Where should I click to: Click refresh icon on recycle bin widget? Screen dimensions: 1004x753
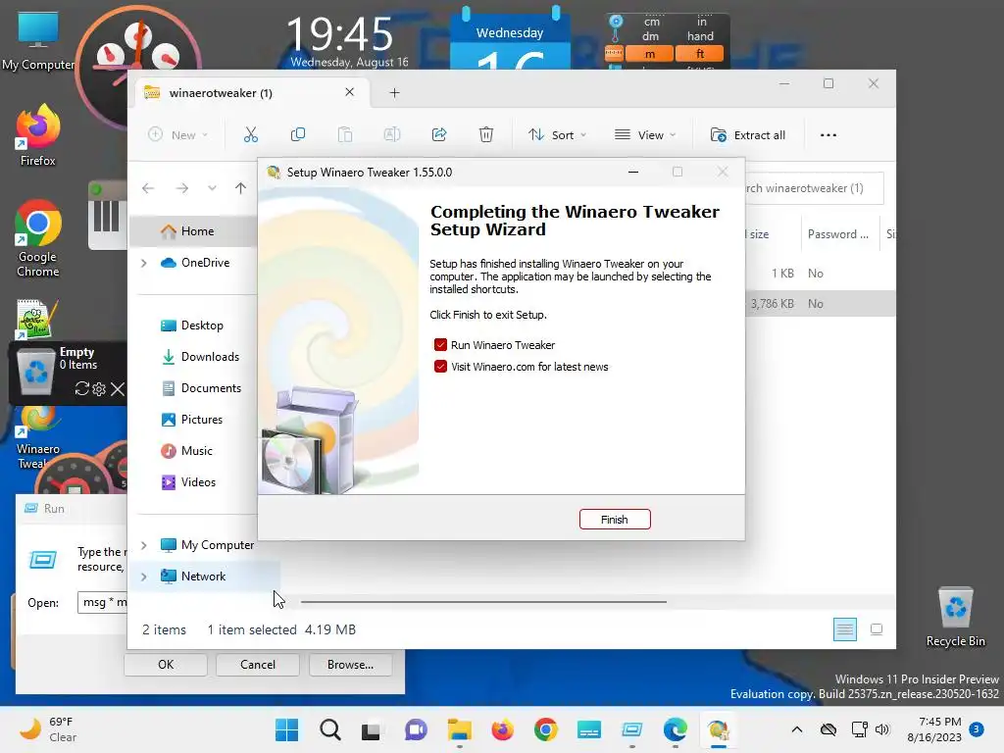(81, 388)
